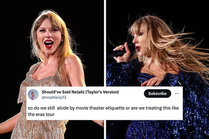Select the tweet text about movie theater etiquette
Image resolution: width=209 pixels, height=139 pixels.
point(103,111)
